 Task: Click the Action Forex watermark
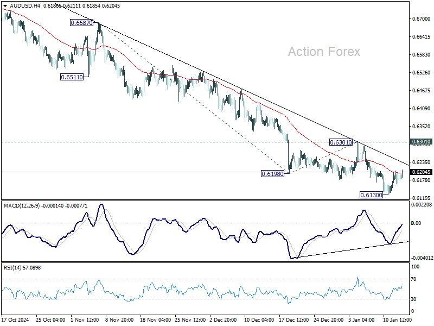coord(324,52)
